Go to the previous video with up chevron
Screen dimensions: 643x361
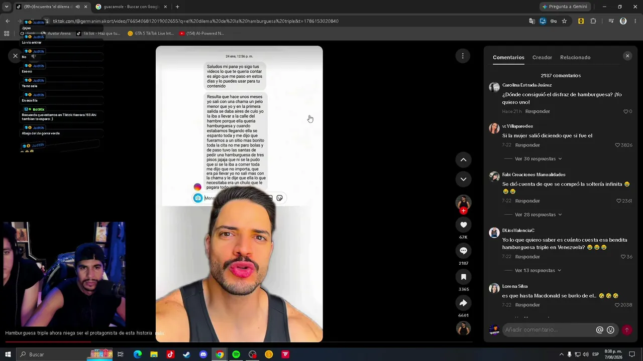pos(463,160)
